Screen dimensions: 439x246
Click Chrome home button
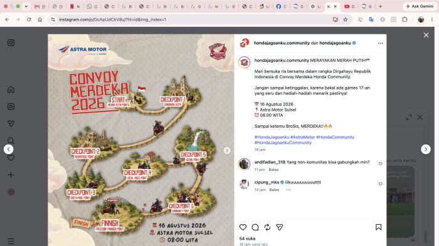[x=40, y=19]
